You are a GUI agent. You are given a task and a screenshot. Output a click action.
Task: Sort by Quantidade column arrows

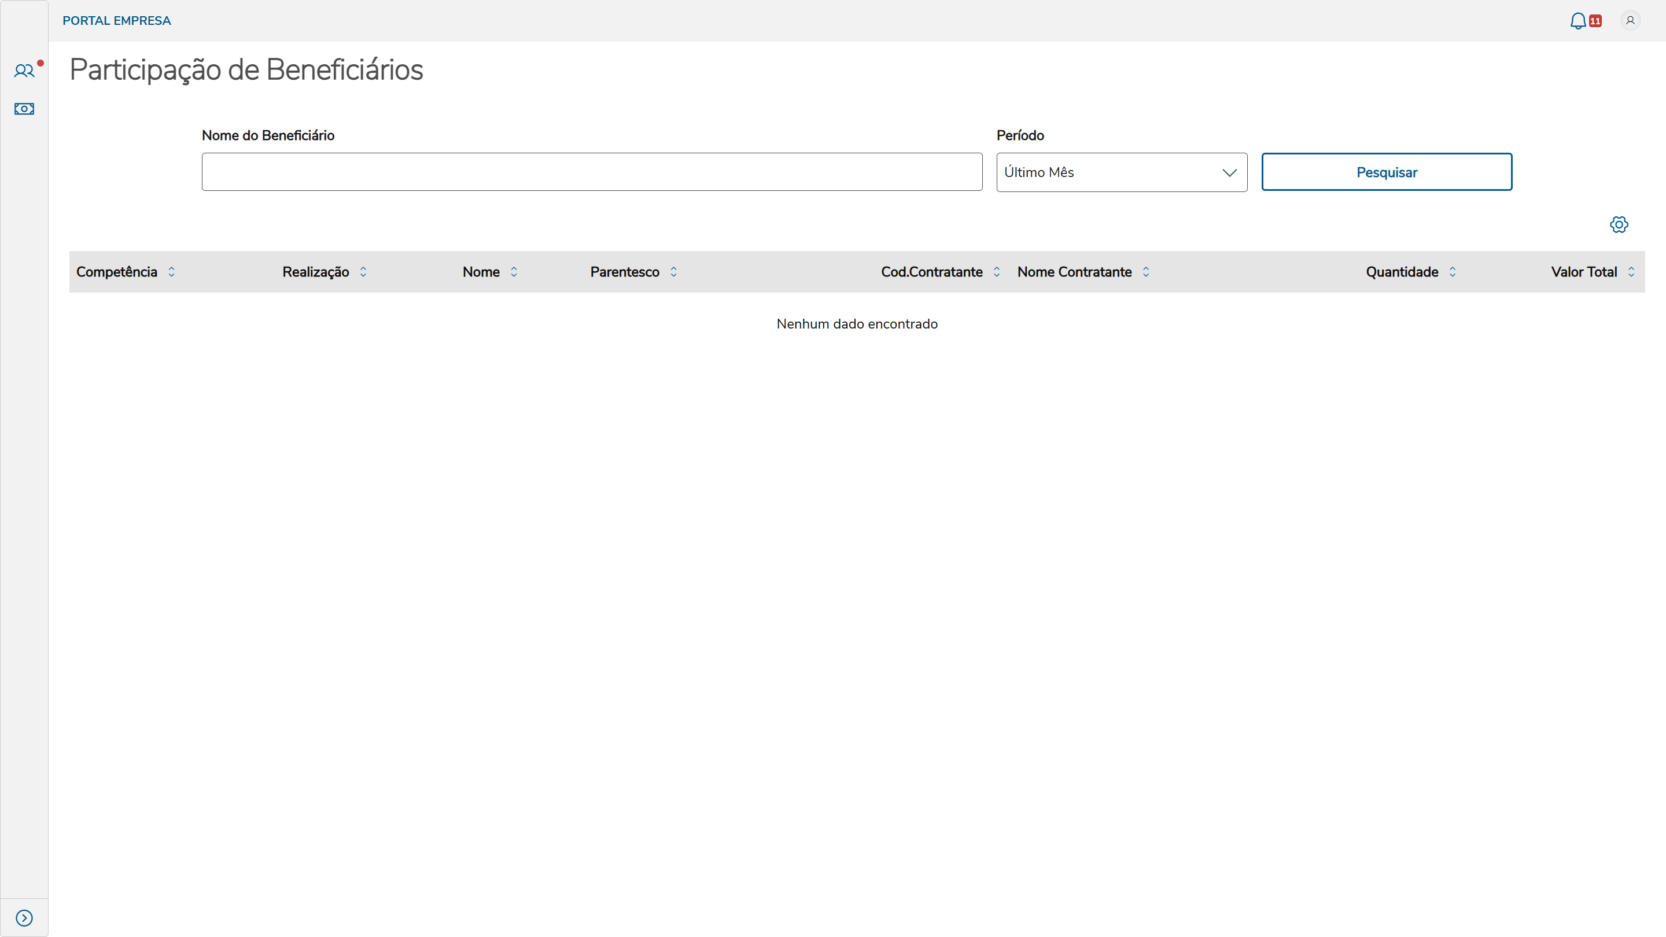[1452, 272]
